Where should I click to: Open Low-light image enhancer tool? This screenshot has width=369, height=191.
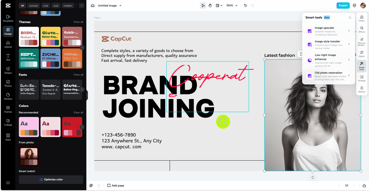(x=329, y=60)
